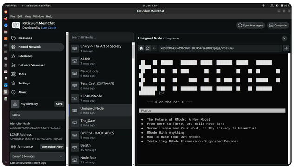Click Identity Hash value text
This screenshot has width=296, height=168.
pyautogui.click(x=36, y=128)
